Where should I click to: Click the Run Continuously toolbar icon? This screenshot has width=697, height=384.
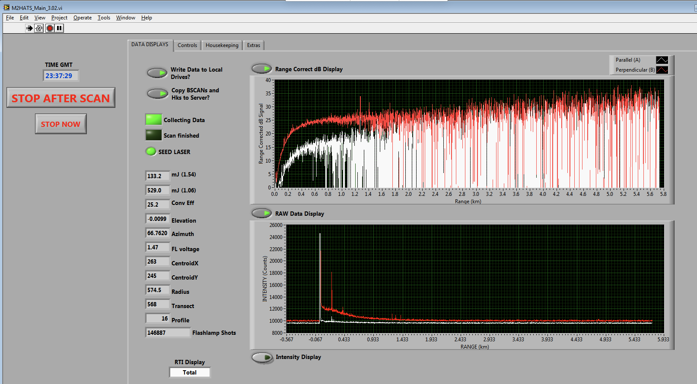tap(39, 28)
